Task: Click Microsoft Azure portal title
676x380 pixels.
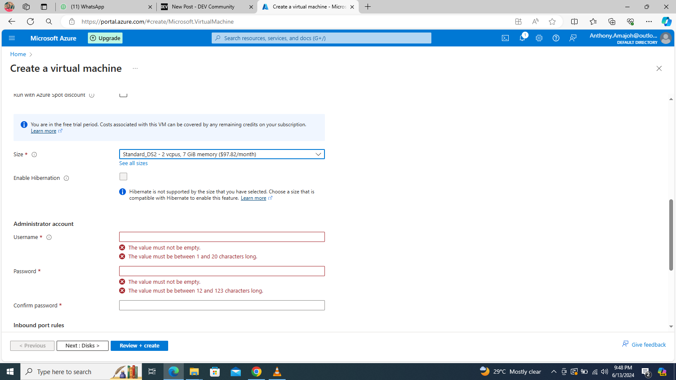Action: (53, 38)
